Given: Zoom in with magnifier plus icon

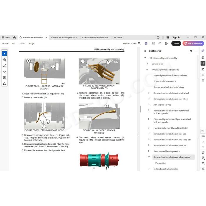Looking at the screenshot, I should (x=203, y=163).
